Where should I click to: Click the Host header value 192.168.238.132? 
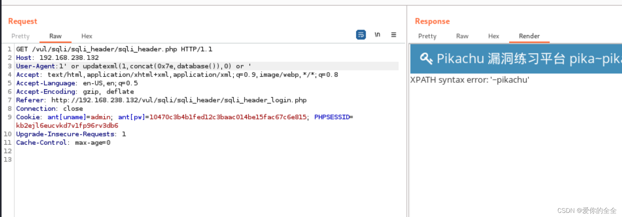[x=69, y=58]
